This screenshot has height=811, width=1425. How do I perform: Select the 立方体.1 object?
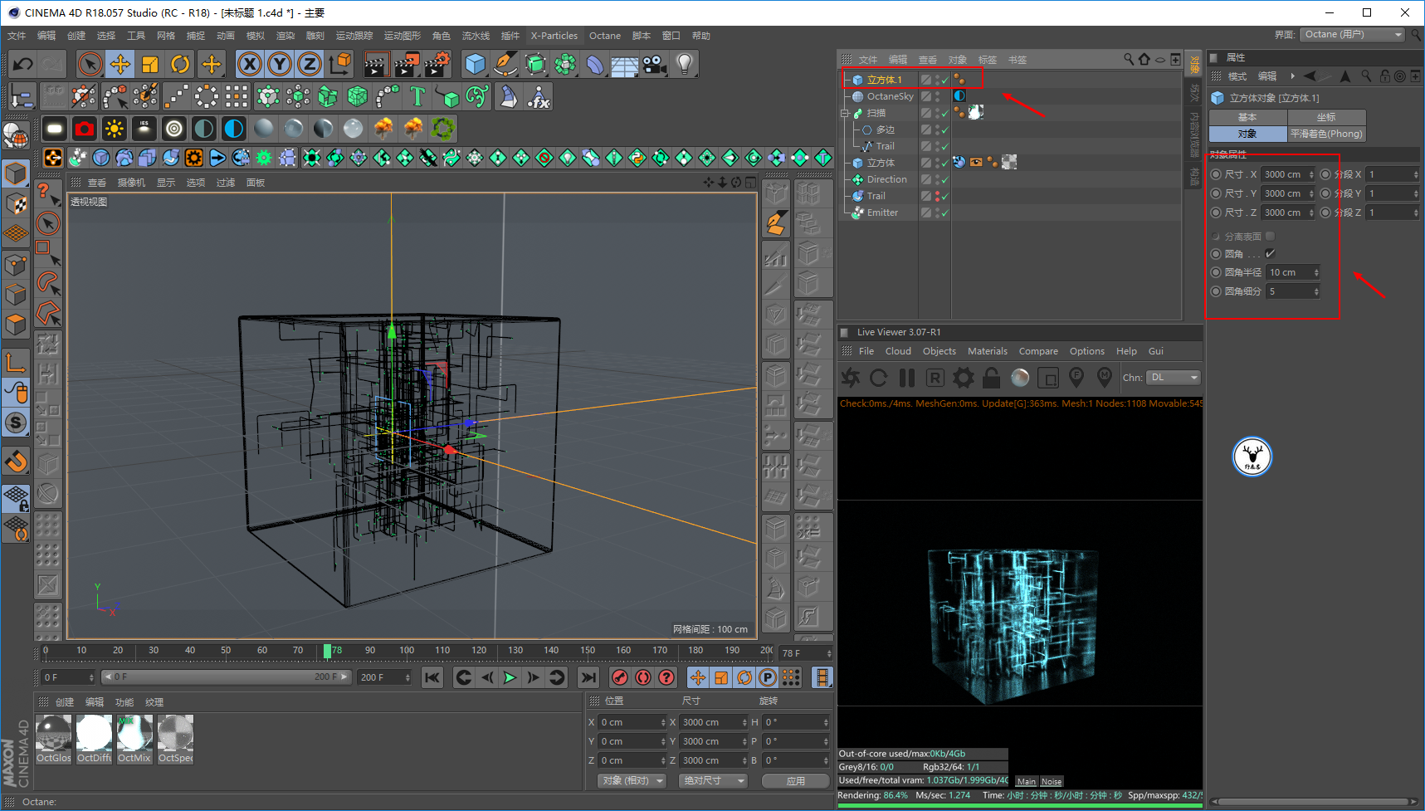[x=885, y=80]
